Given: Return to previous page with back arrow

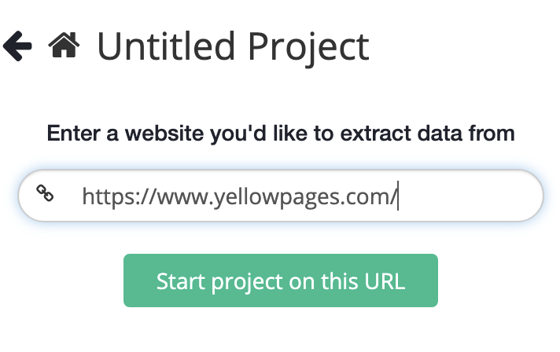Looking at the screenshot, I should coord(17,46).
